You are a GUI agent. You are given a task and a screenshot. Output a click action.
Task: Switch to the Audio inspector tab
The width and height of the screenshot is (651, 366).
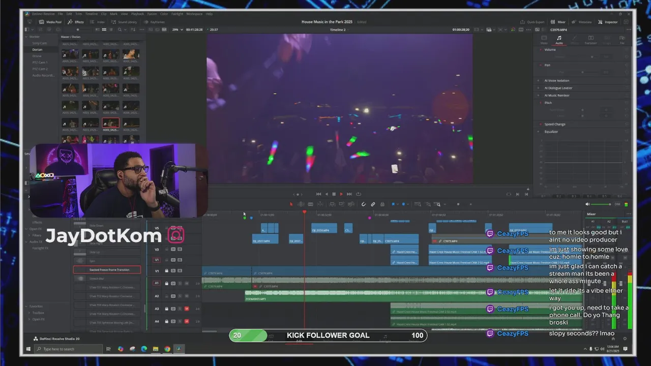point(559,40)
